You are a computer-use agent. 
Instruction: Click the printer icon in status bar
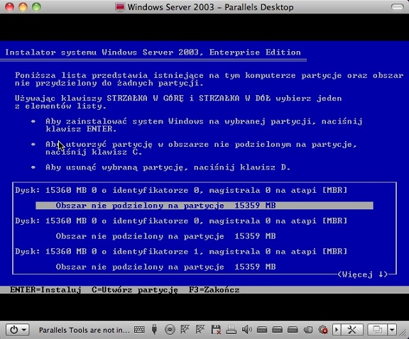pyautogui.click(x=231, y=330)
